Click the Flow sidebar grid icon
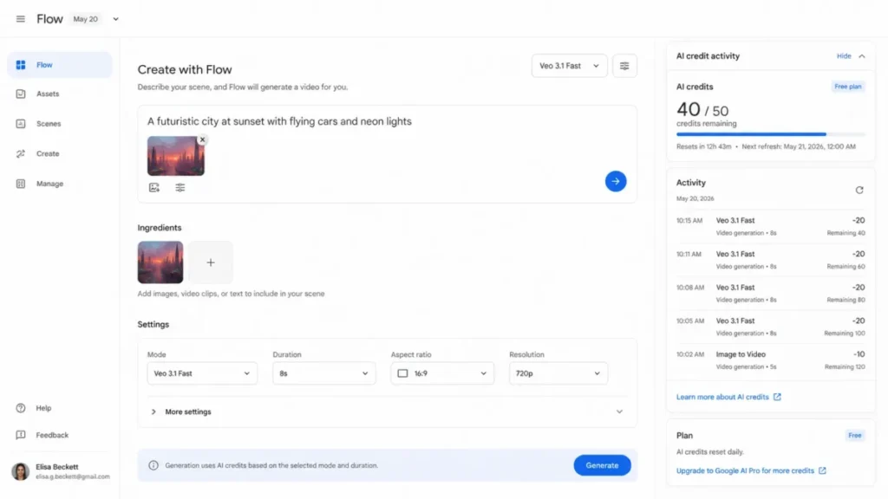 (21, 65)
